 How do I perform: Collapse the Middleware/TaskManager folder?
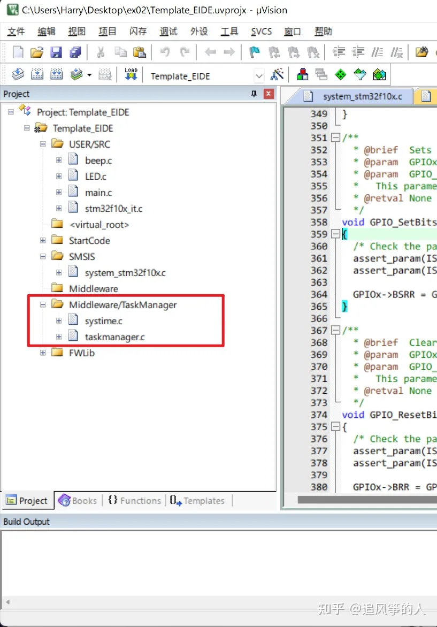43,305
